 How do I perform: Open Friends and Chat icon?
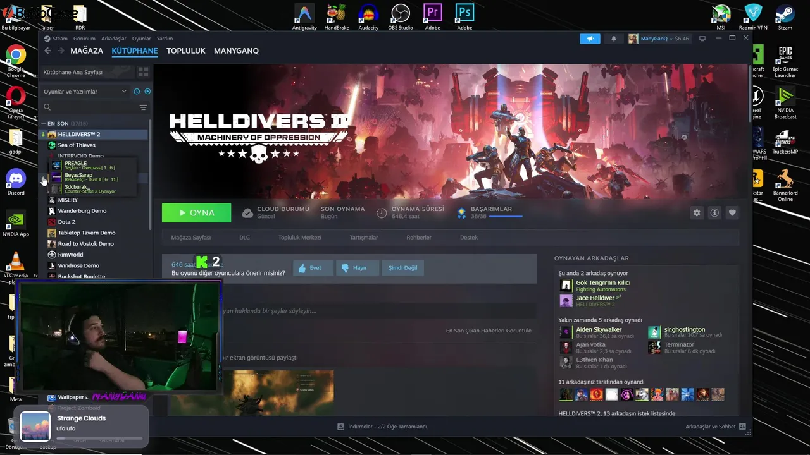742,427
